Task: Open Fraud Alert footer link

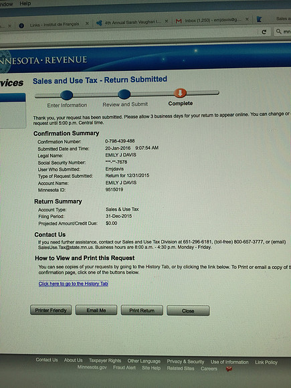Action: click(x=124, y=368)
